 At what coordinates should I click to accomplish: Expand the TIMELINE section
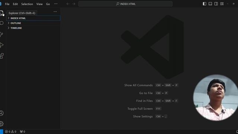[x=33, y=28]
